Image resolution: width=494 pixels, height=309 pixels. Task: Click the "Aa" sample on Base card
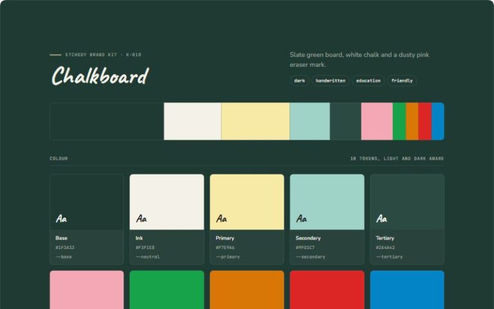[62, 218]
